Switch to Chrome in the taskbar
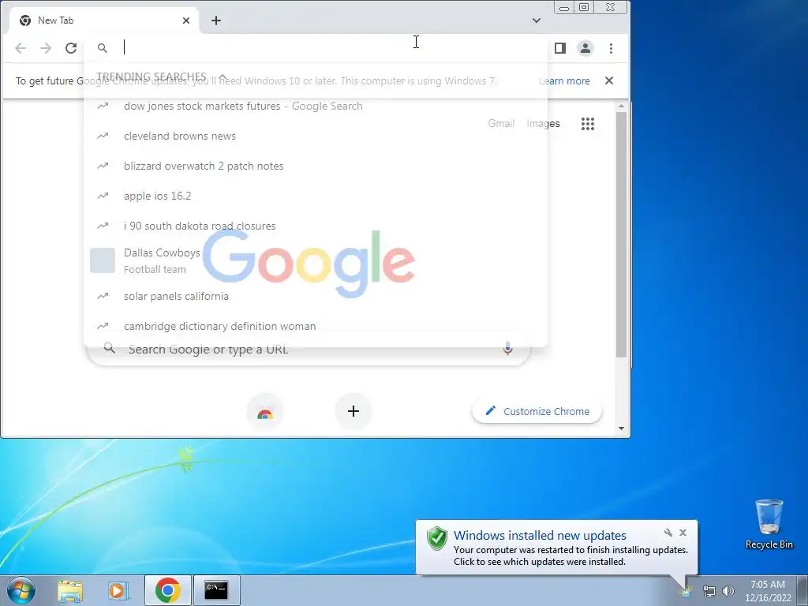 (x=167, y=590)
